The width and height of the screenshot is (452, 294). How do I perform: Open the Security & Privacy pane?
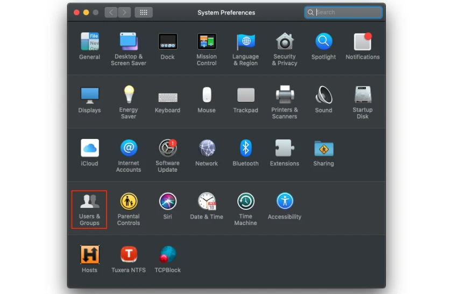[285, 49]
